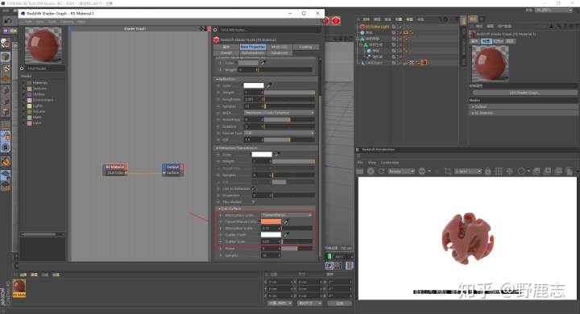Open the Shader Graph Tools menu

52,22
